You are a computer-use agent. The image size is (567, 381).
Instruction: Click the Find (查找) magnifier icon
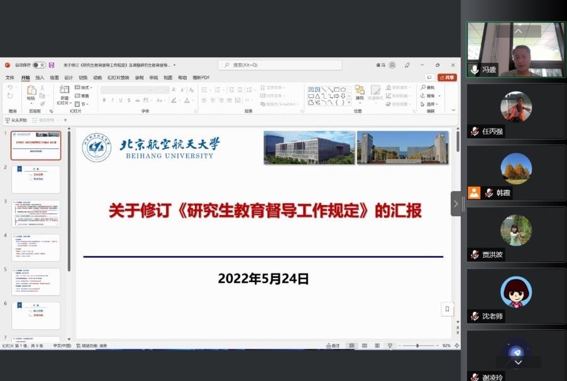click(x=424, y=87)
